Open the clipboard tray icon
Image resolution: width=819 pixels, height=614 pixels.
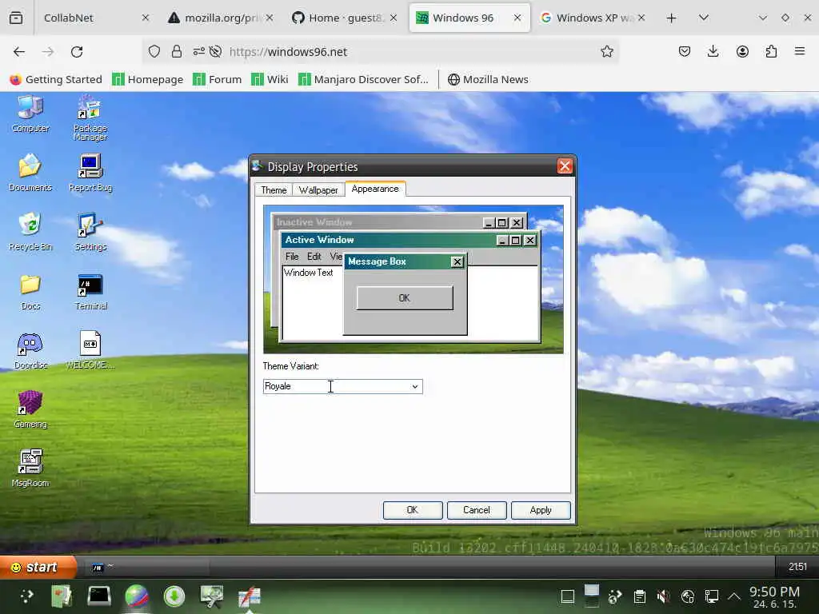tap(639, 596)
